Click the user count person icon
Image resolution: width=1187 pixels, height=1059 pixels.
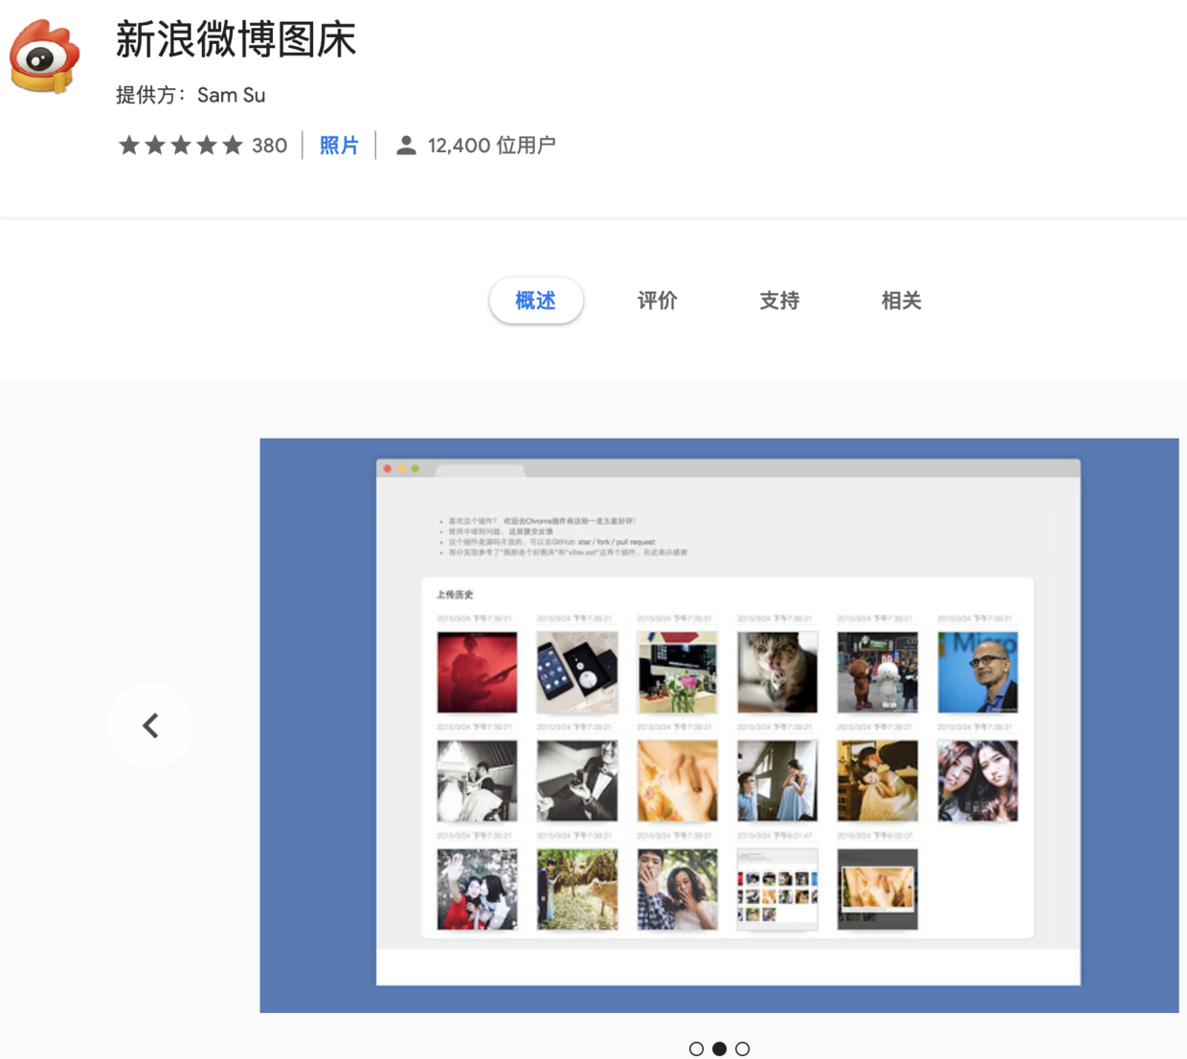click(x=406, y=146)
